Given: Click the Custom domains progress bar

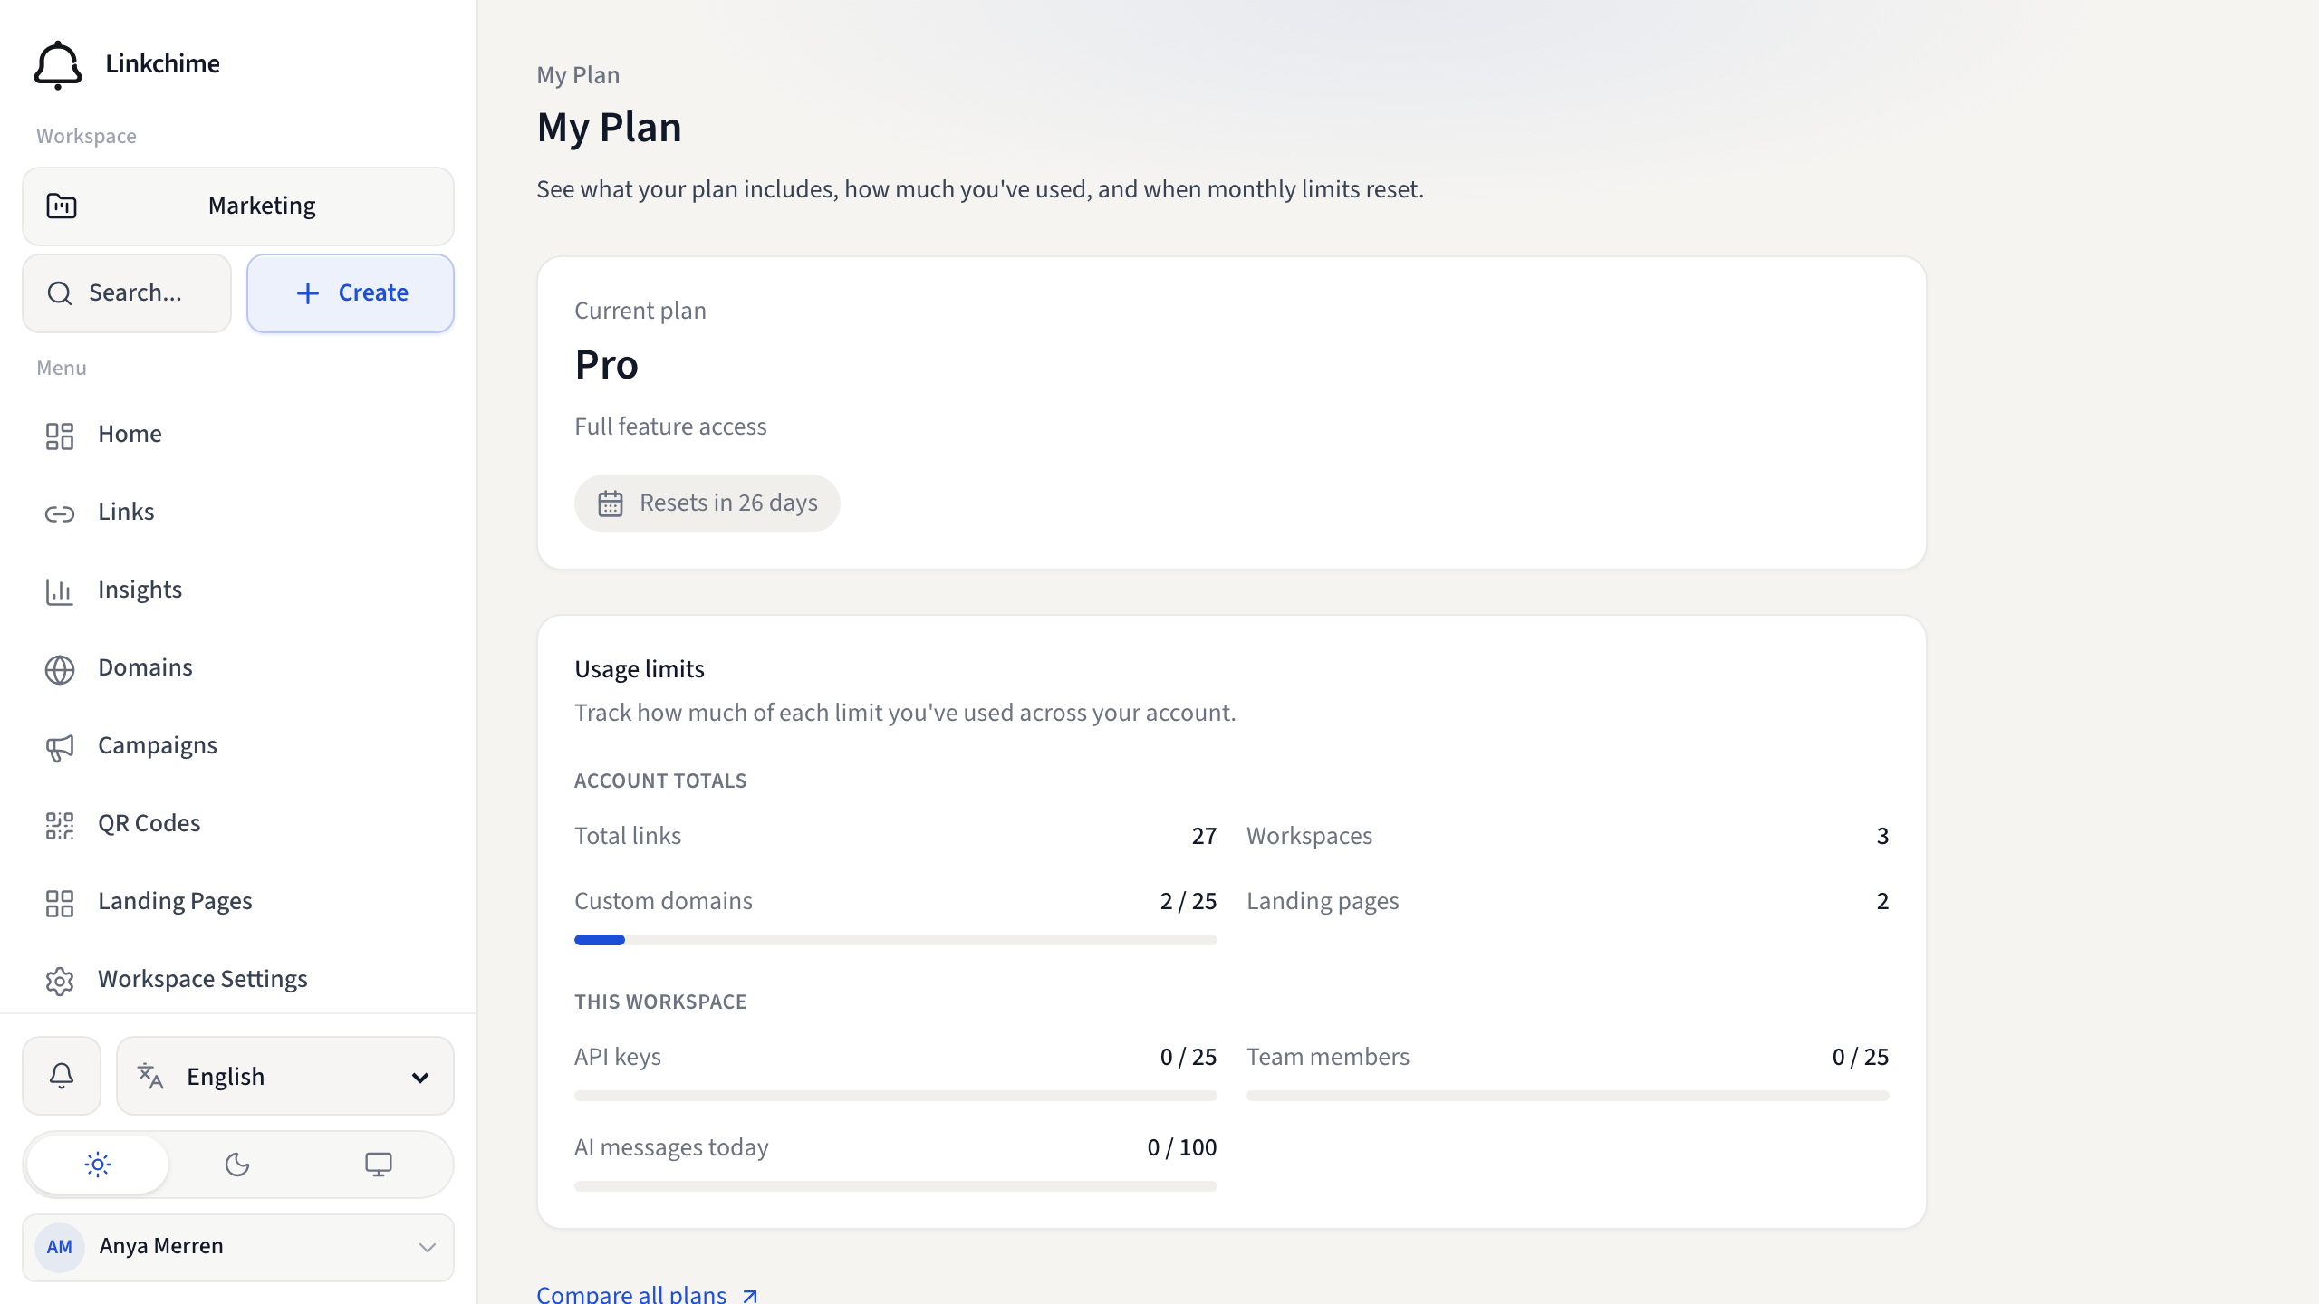Looking at the screenshot, I should [895, 940].
